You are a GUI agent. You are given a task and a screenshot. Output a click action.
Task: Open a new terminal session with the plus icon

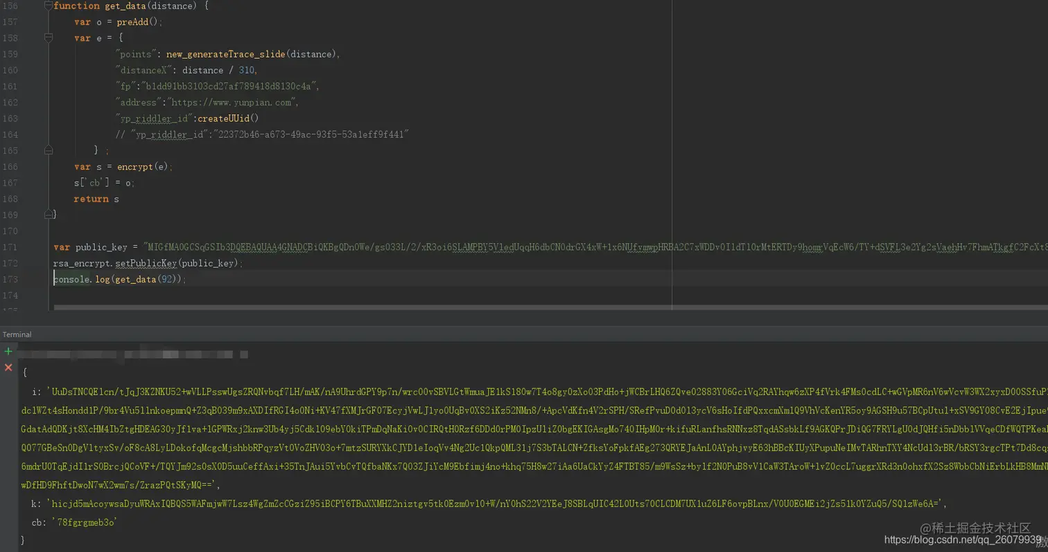pos(8,351)
